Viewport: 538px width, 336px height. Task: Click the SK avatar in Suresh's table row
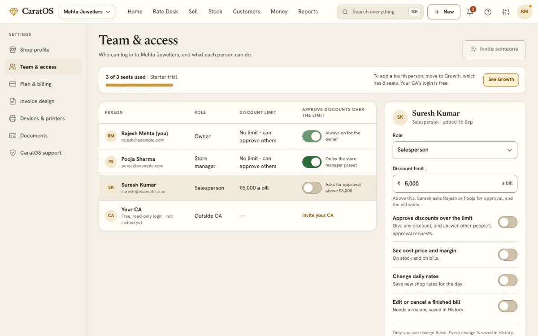tap(111, 188)
